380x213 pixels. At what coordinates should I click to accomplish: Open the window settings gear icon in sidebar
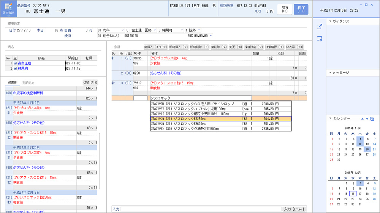click(x=319, y=39)
